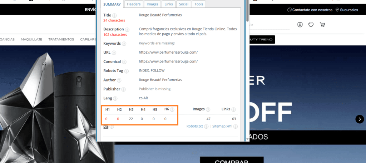The height and width of the screenshot is (163, 366).
Task: Click help icon next to H6
Action: point(172,109)
